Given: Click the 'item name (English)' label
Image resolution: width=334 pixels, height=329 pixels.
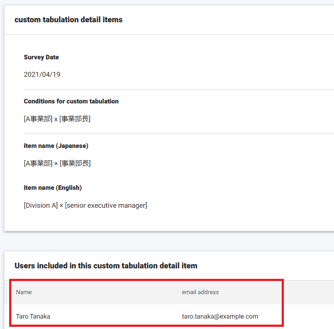Looking at the screenshot, I should point(53,188).
